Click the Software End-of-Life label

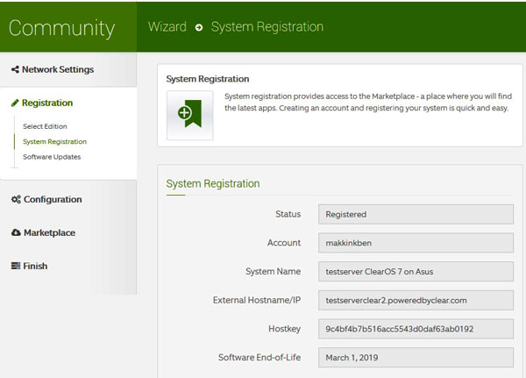point(259,357)
